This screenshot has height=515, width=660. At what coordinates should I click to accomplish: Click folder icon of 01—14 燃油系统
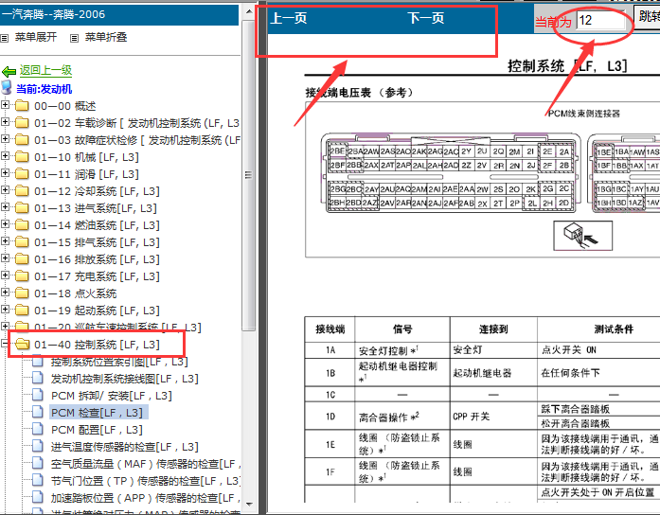coord(22,224)
